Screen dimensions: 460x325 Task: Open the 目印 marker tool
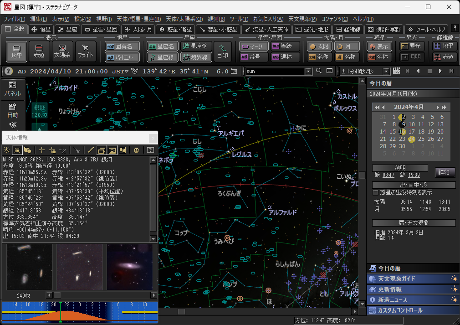tap(223, 51)
